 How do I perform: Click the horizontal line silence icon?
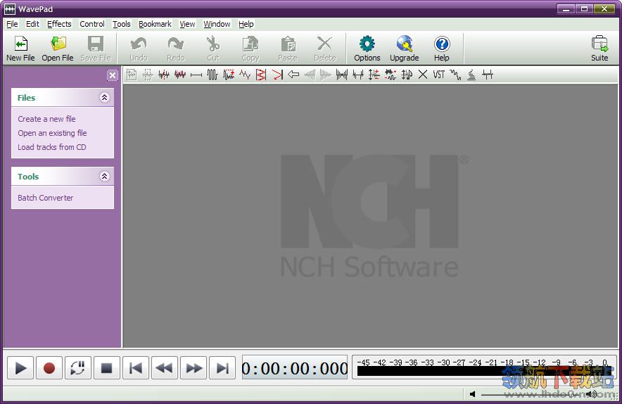196,75
